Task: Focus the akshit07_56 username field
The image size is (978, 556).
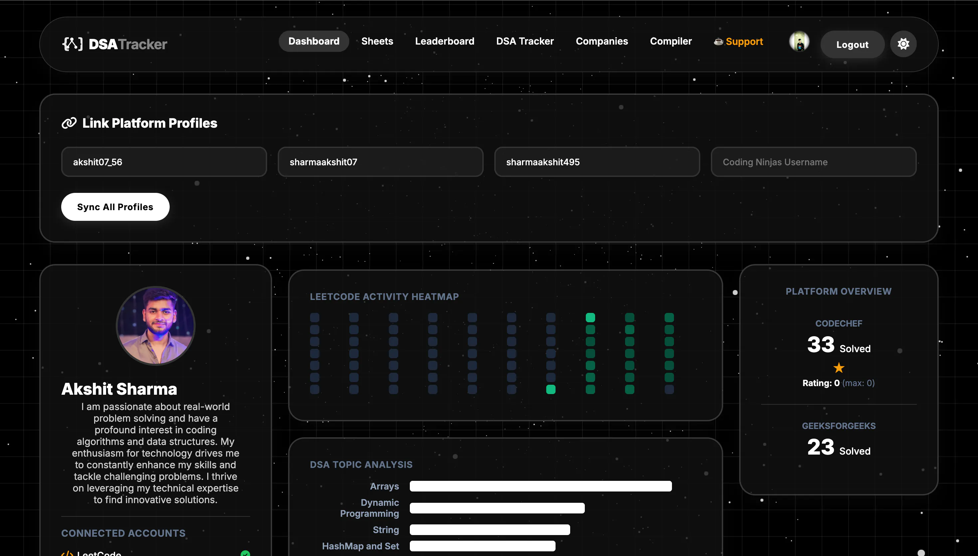Action: [164, 162]
